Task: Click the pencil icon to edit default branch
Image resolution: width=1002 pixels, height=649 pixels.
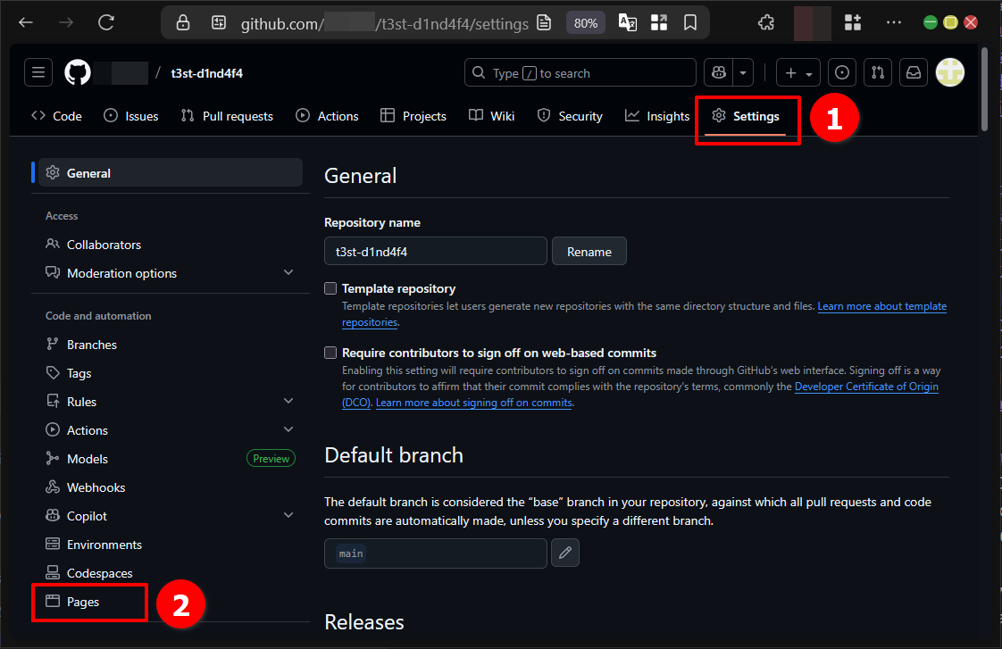Action: pyautogui.click(x=564, y=553)
